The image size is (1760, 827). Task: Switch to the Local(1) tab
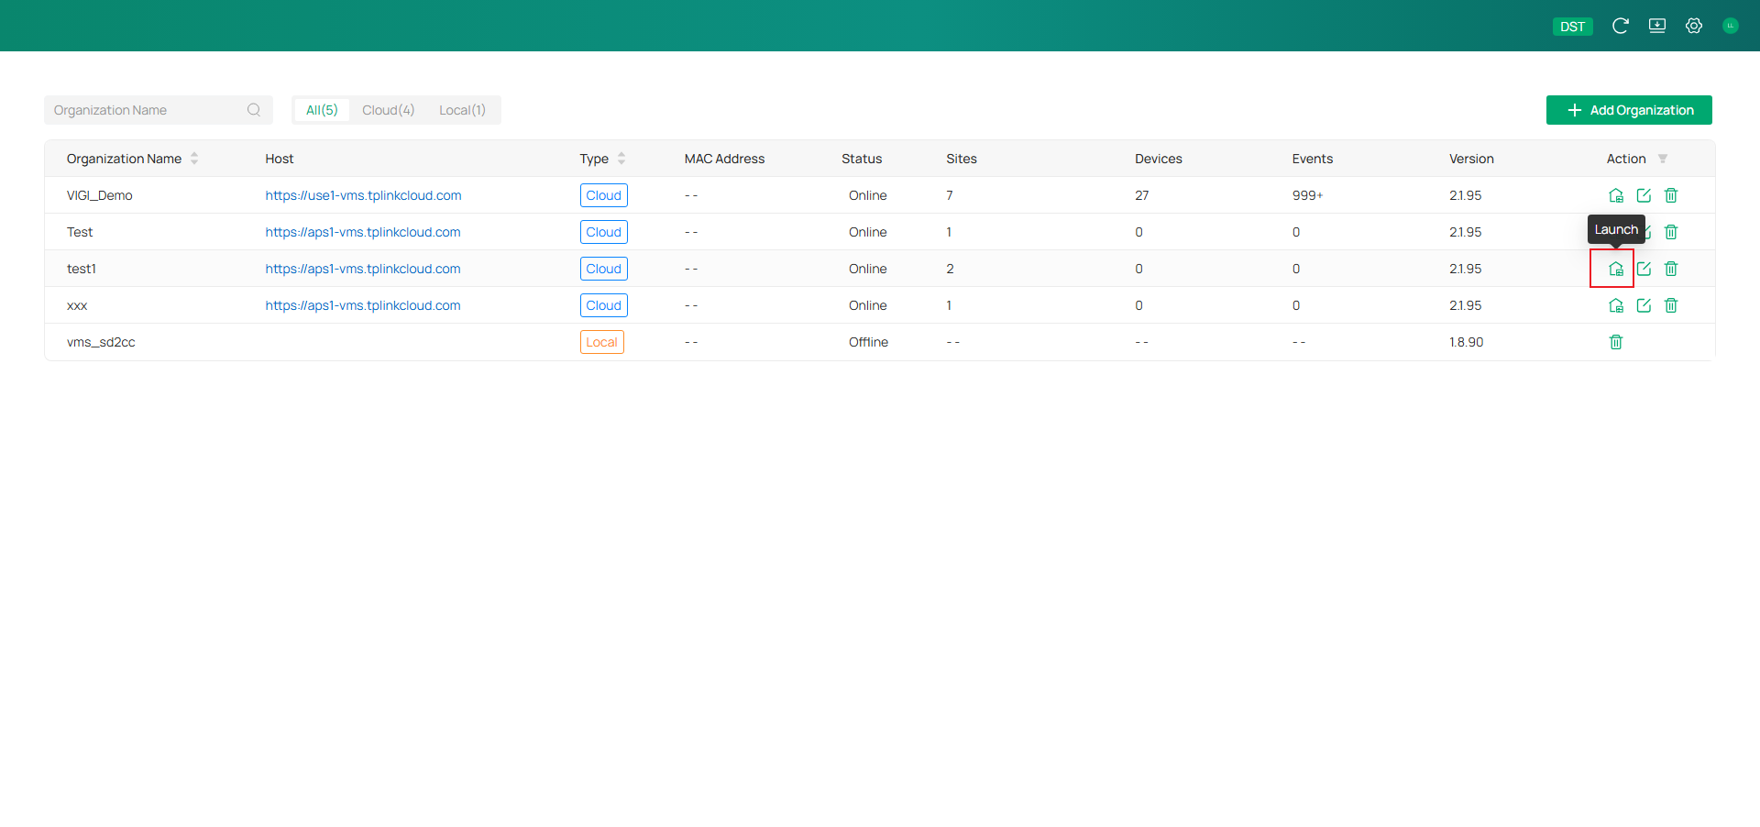click(462, 110)
